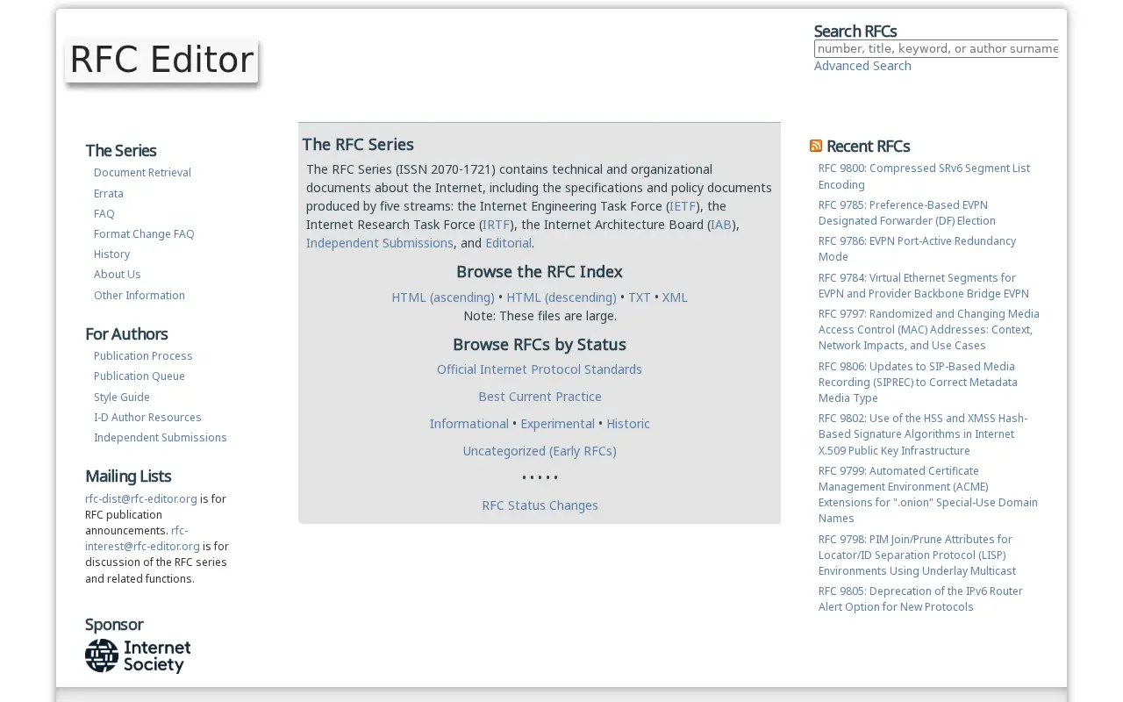The width and height of the screenshot is (1123, 702).
Task: Open the FAQ link under The Series
Action: click(x=104, y=213)
